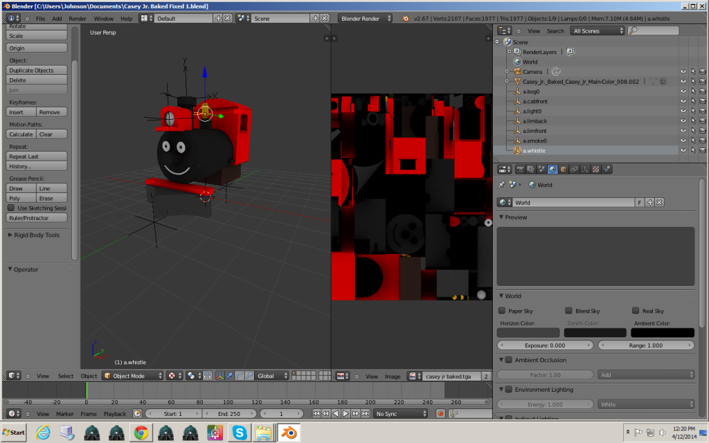The height and width of the screenshot is (443, 709).
Task: Click scale manipulator icon in 3D header
Action: coord(249,376)
